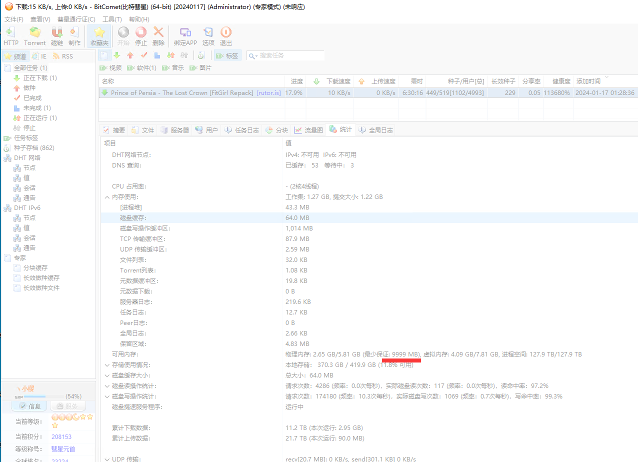Switch to the 摘要 summary tab
The width and height of the screenshot is (638, 462).
[x=114, y=130]
